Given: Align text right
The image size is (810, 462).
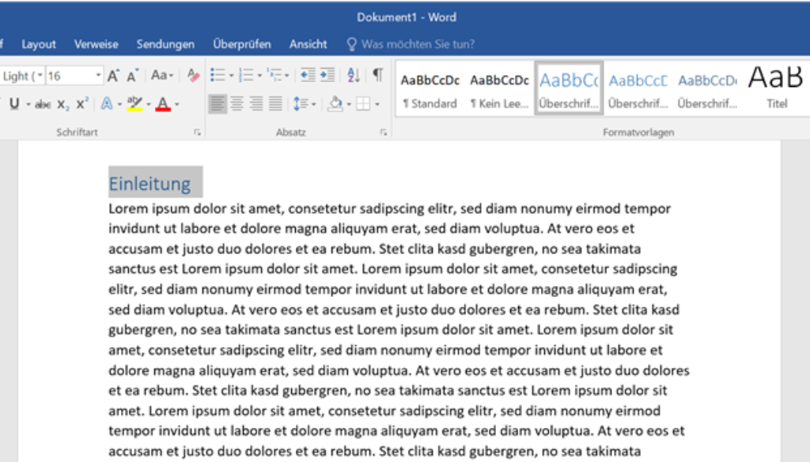Looking at the screenshot, I should coord(256,103).
